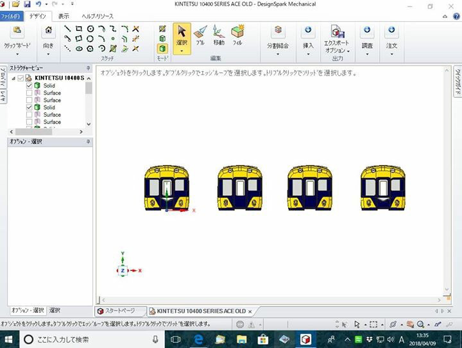The height and width of the screenshot is (348, 462).
Task: Activate the プル (Pull) tool
Action: (200, 35)
